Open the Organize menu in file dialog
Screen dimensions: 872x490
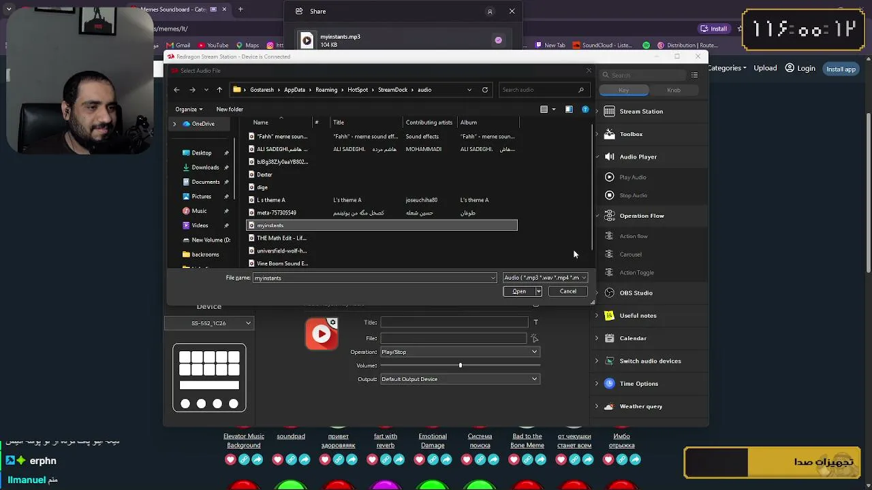click(189, 110)
